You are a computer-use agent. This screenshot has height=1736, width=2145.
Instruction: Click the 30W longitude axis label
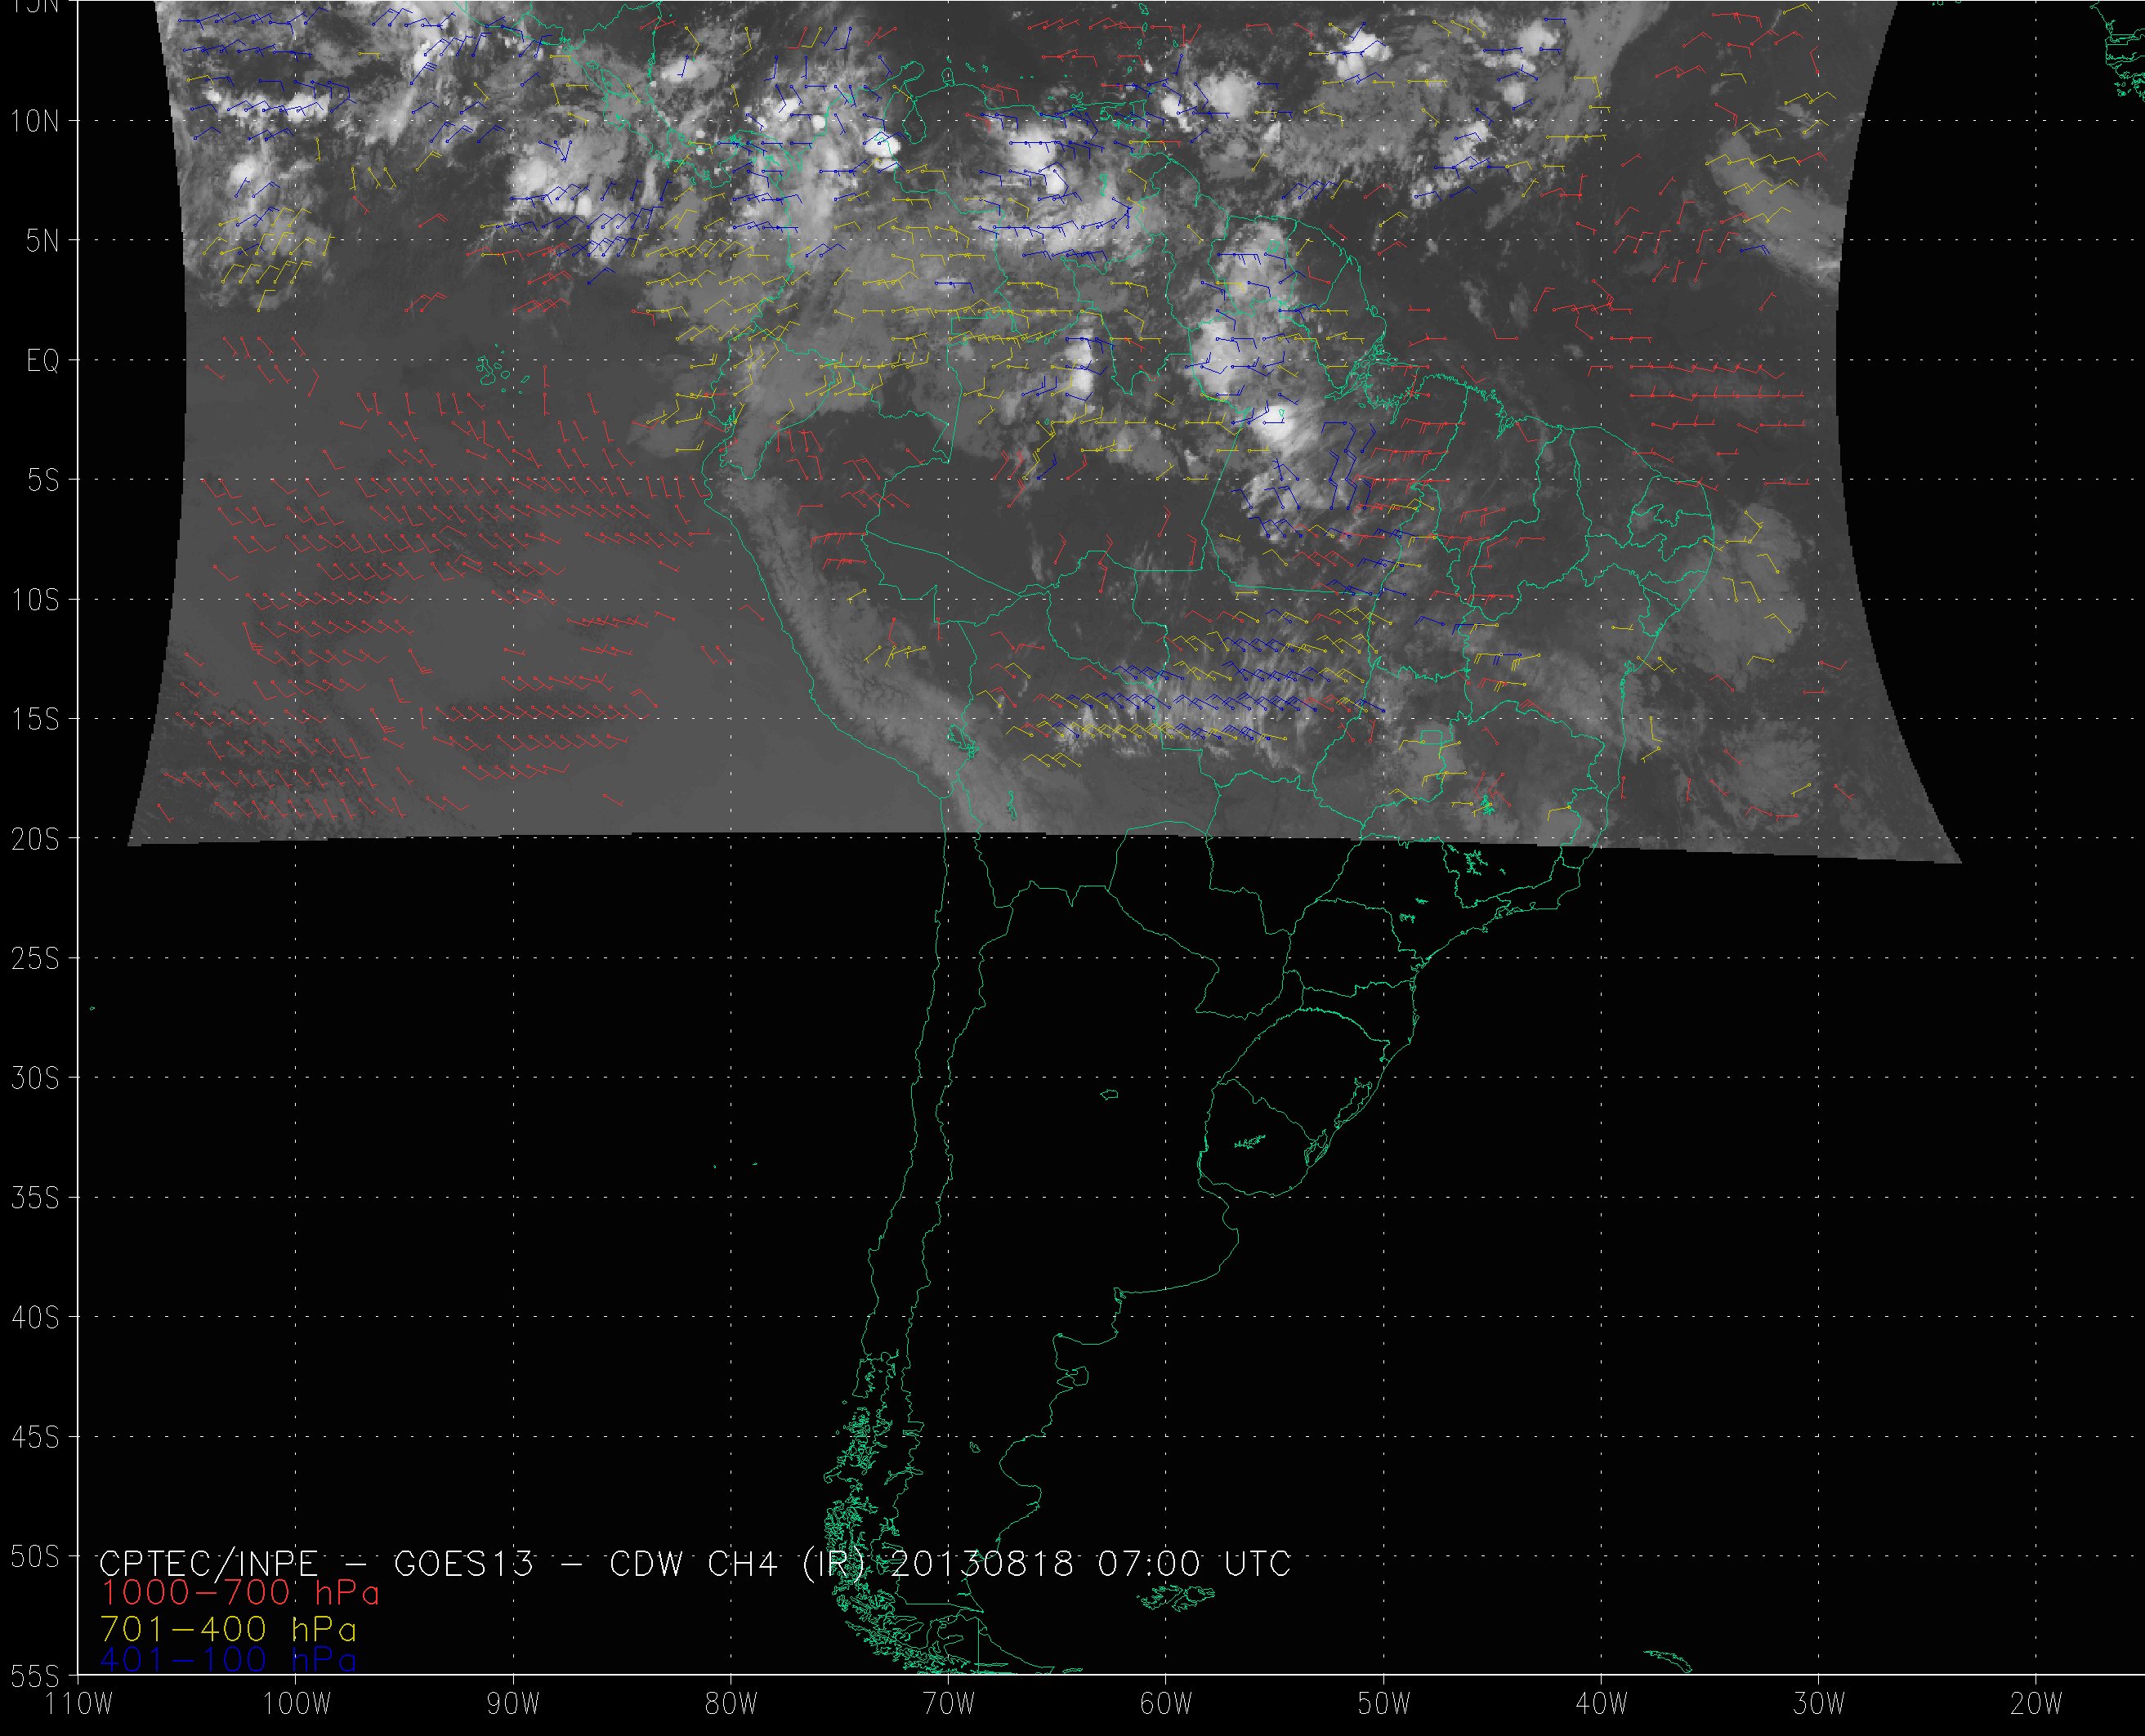[1819, 1704]
